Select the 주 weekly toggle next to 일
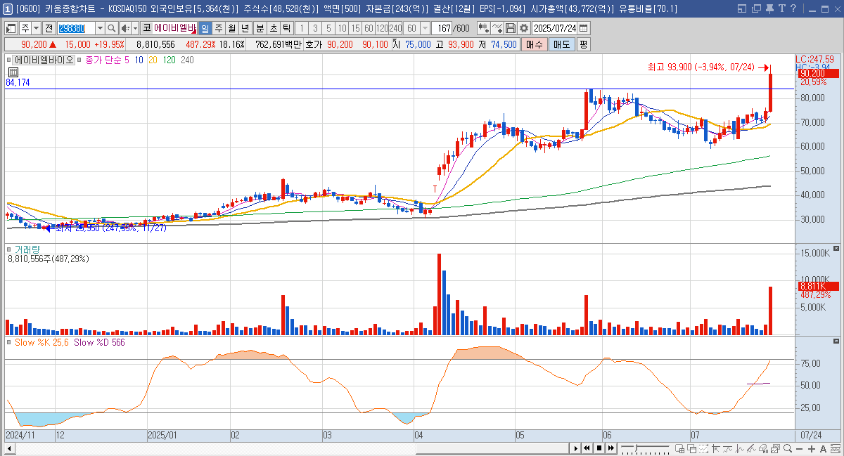This screenshot has height=456, width=844. pos(218,28)
